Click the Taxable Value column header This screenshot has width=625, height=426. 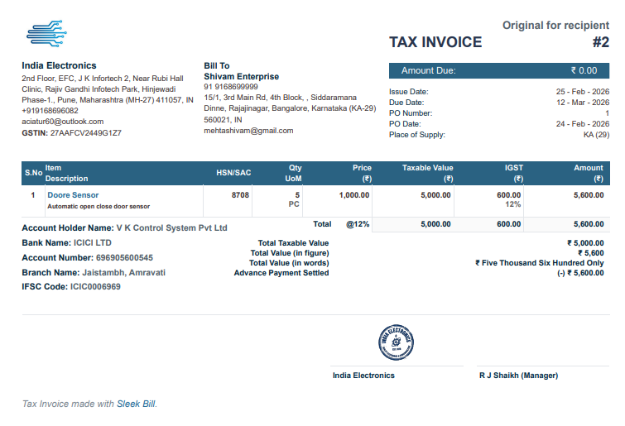[x=427, y=173]
